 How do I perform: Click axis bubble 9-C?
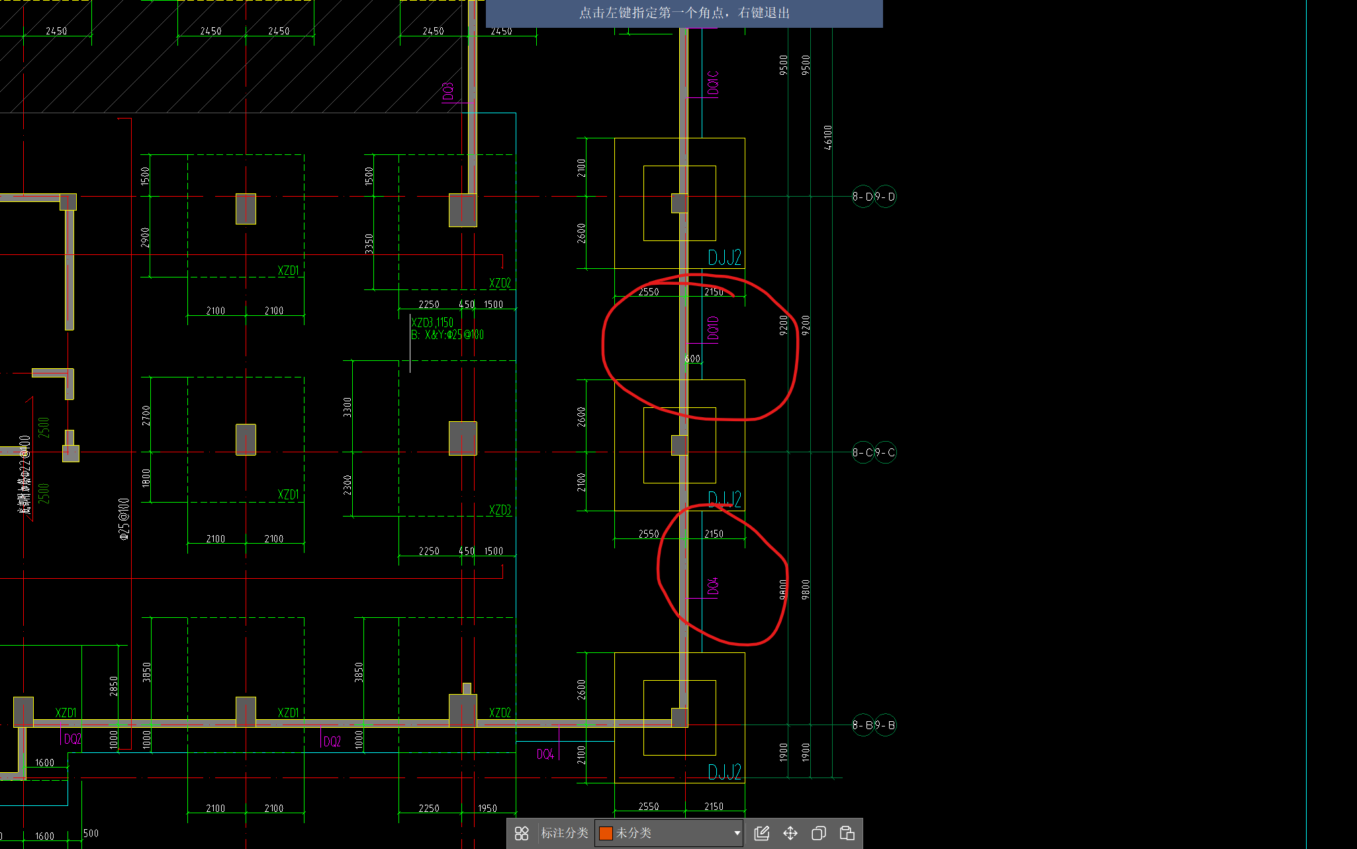(885, 453)
